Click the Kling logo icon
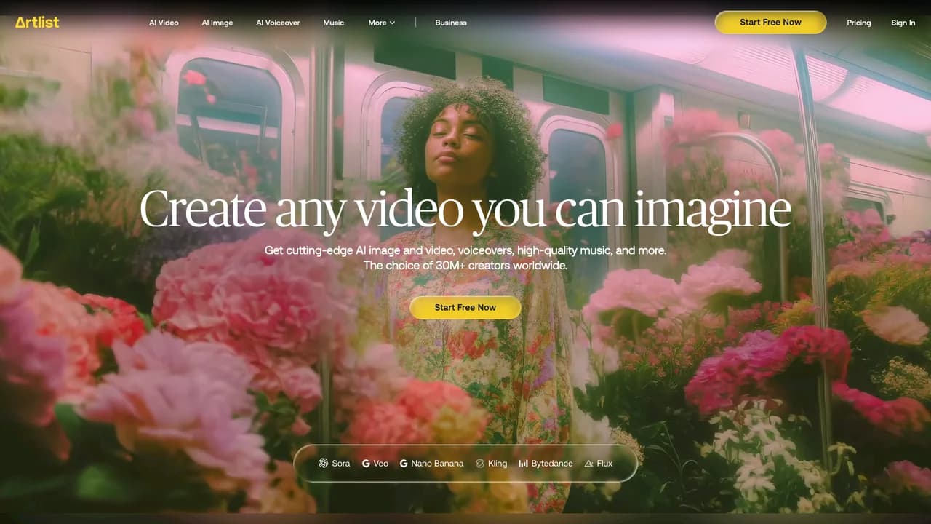This screenshot has width=931, height=524. [480, 463]
